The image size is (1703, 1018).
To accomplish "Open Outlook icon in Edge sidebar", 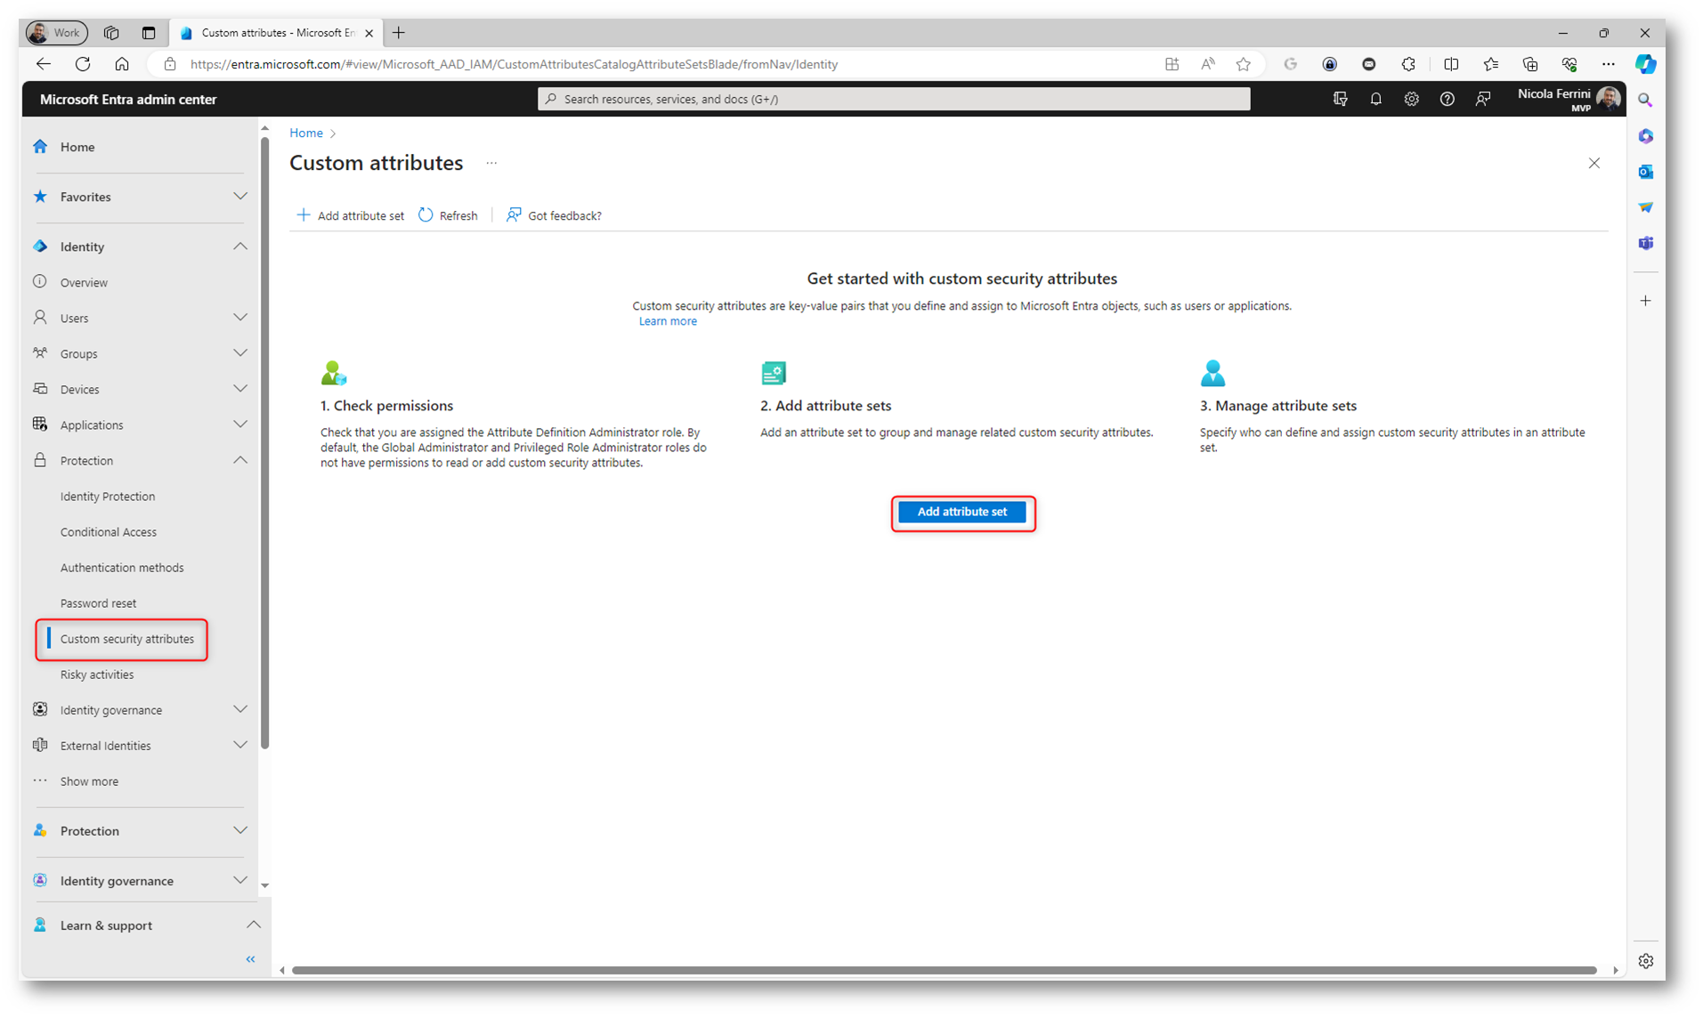I will coord(1645,172).
